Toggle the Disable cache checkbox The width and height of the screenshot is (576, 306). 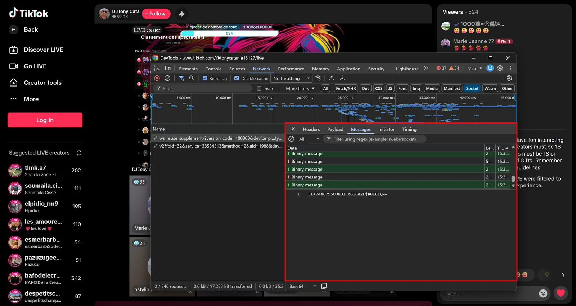(x=237, y=78)
